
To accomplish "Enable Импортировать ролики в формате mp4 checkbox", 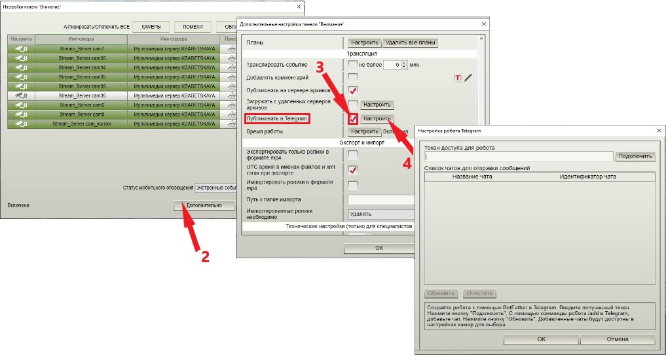I will [352, 186].
